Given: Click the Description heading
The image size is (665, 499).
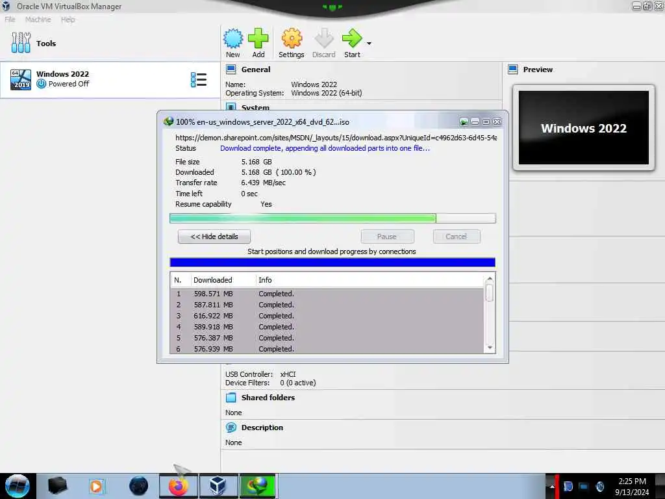Looking at the screenshot, I should 262,428.
